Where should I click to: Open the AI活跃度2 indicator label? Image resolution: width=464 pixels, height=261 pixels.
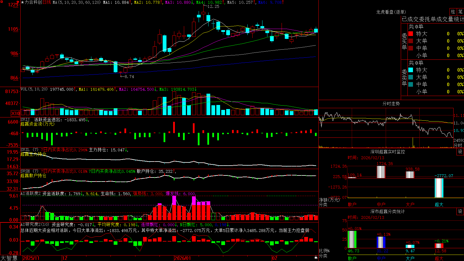(x=31, y=194)
